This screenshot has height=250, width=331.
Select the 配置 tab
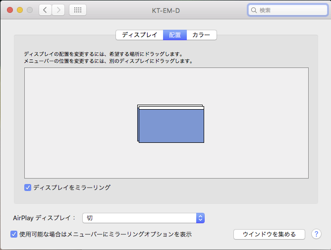coord(175,35)
